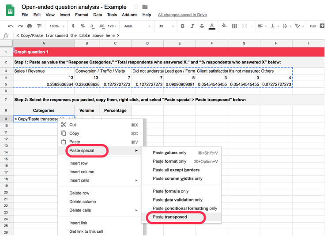Viewport: 331px width, 242px height.
Task: Select Paste format only
Action: click(x=181, y=161)
